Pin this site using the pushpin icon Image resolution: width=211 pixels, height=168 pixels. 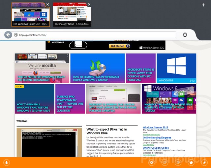[x=204, y=162]
